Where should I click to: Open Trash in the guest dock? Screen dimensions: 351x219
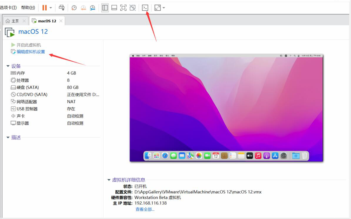[304, 156]
